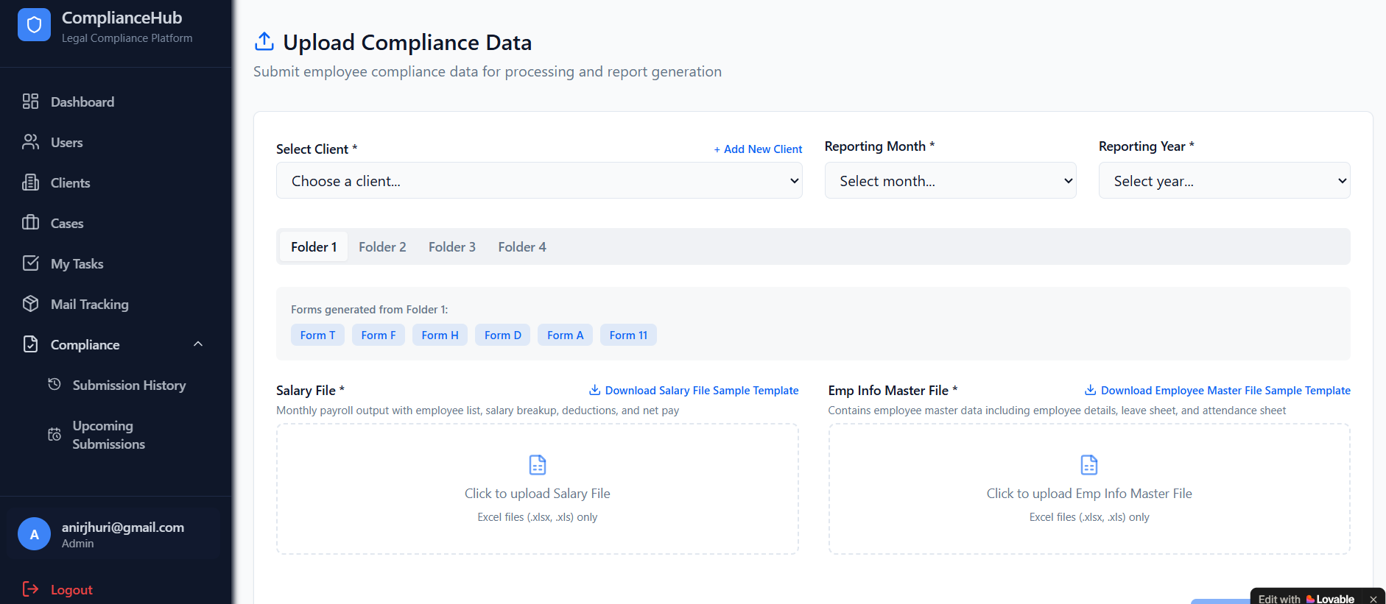Open the Select month dropdown
Screen dimensions: 1386x604
tap(950, 180)
